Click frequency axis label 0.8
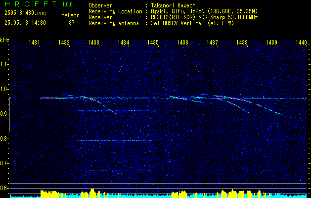 point(4,139)
